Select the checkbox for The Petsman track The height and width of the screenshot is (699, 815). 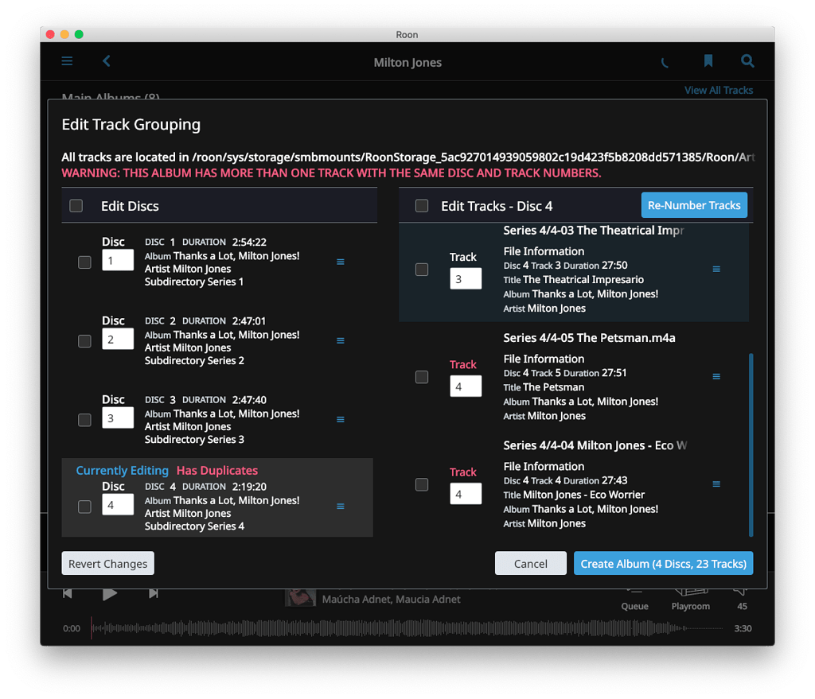pos(422,376)
